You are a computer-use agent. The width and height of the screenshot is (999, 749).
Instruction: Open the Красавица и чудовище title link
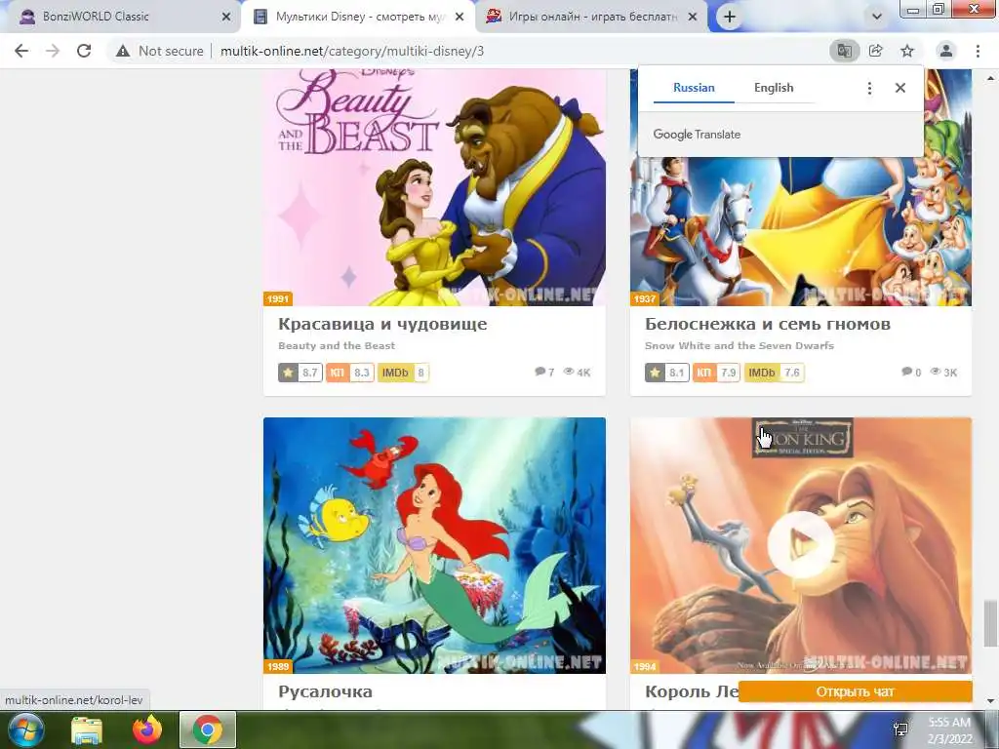coord(382,324)
